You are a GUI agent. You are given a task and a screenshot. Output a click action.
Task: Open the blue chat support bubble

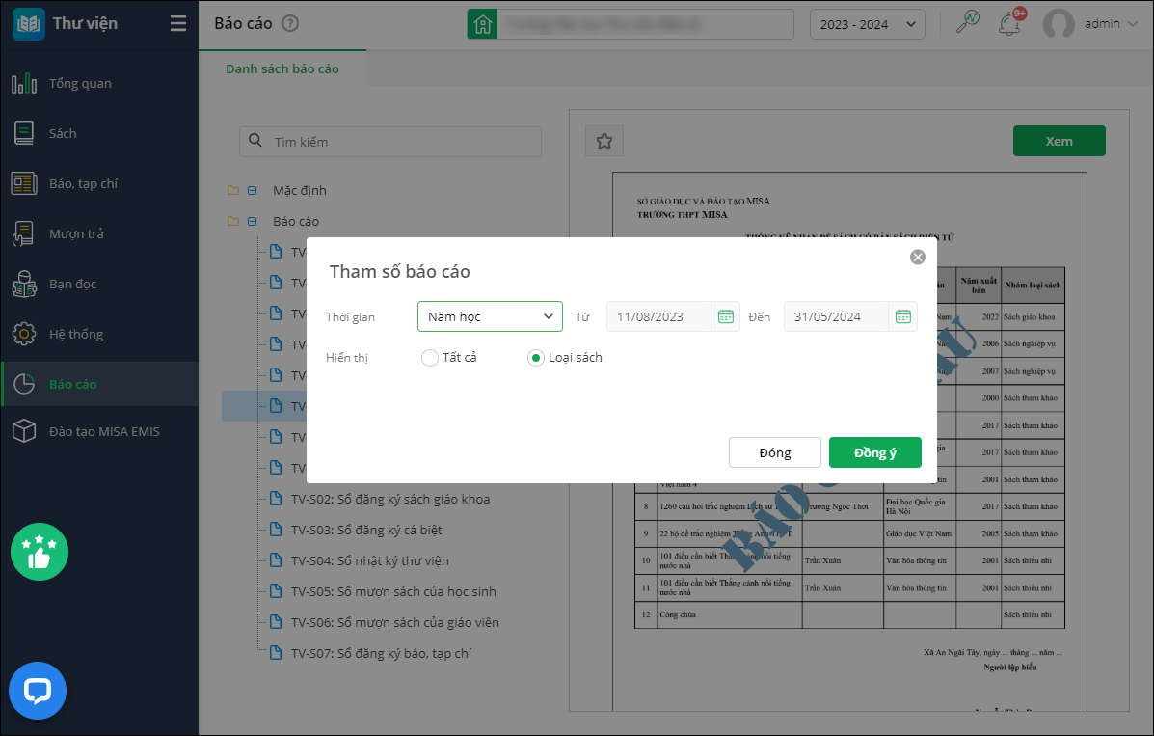point(38,691)
